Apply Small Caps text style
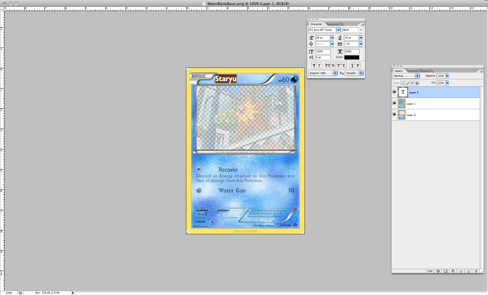 pyautogui.click(x=333, y=65)
